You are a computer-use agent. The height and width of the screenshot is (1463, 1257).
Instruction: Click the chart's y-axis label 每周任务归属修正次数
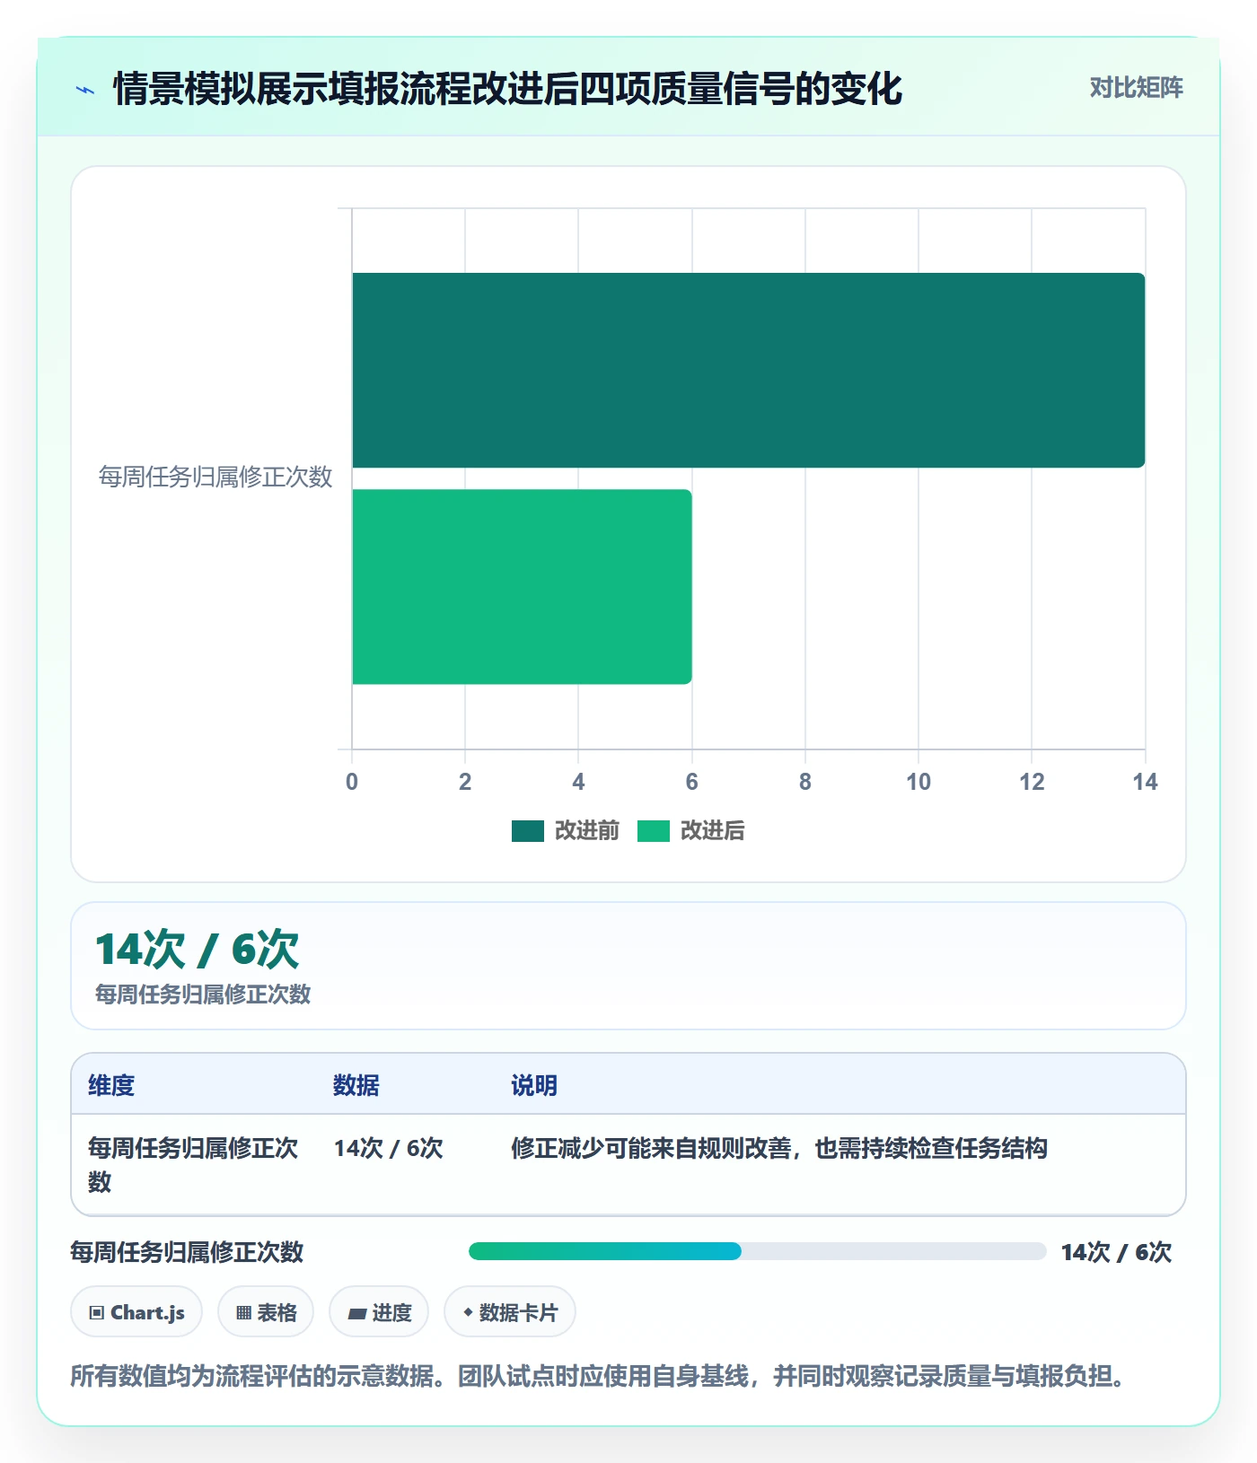pyautogui.click(x=215, y=477)
